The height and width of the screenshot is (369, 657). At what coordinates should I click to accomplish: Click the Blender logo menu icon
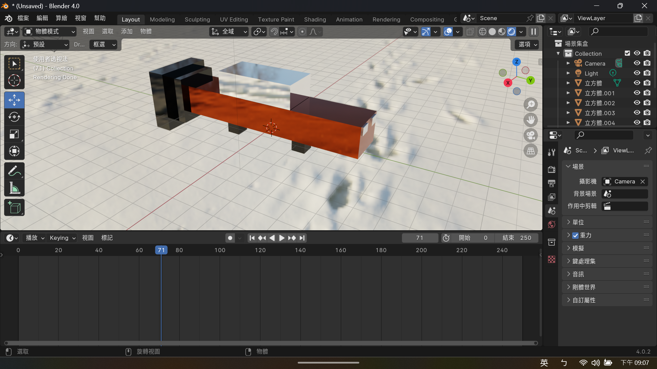[9, 18]
